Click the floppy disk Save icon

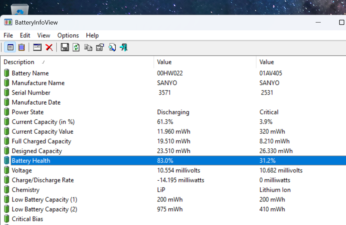(64, 47)
